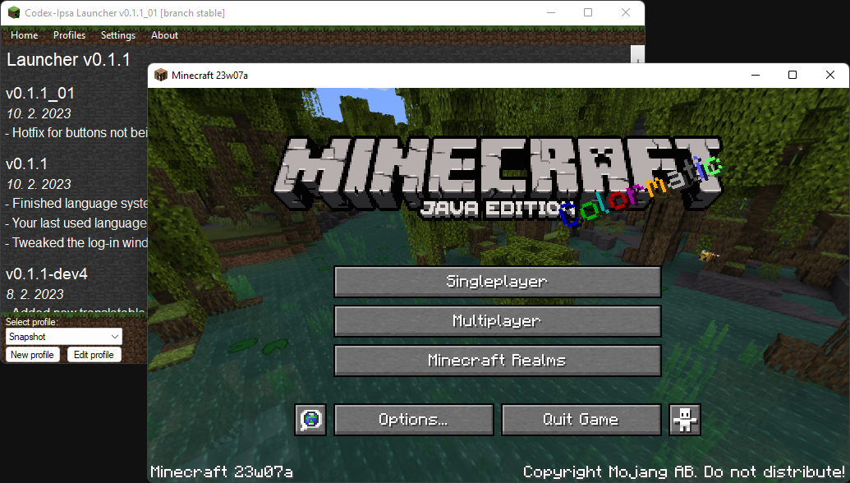The image size is (850, 483).
Task: Minimize the Codex-Ipsa Launcher window
Action: [x=550, y=13]
